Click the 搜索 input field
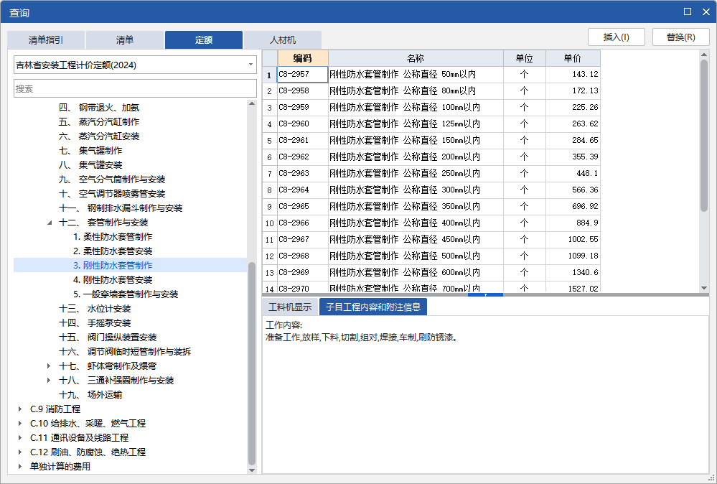This screenshot has height=484, width=717. pyautogui.click(x=135, y=88)
